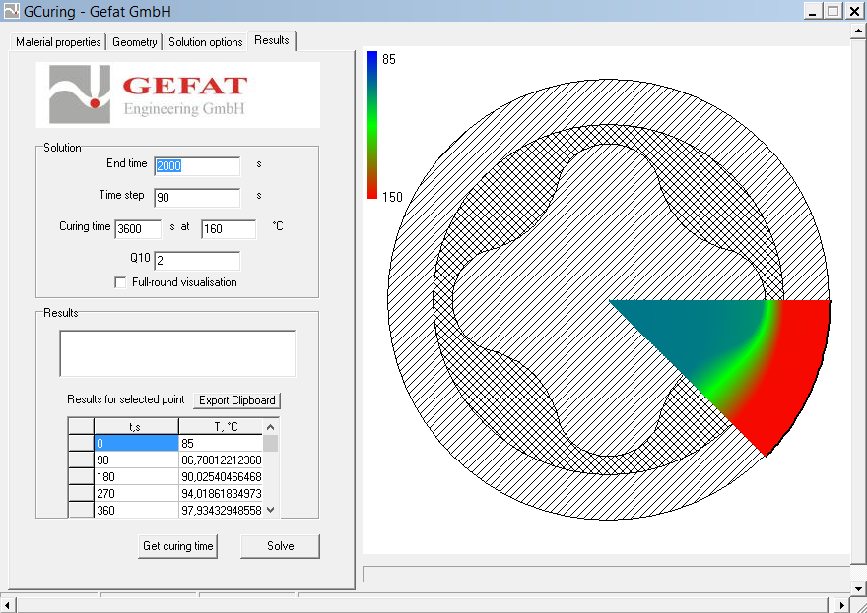This screenshot has width=867, height=613.
Task: Click the curing temperature field showing 160
Action: pos(229,229)
